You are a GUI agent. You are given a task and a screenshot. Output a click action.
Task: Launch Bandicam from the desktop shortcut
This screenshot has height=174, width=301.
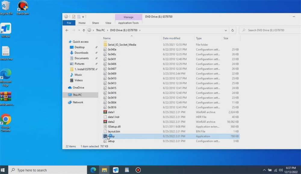coord(23,8)
